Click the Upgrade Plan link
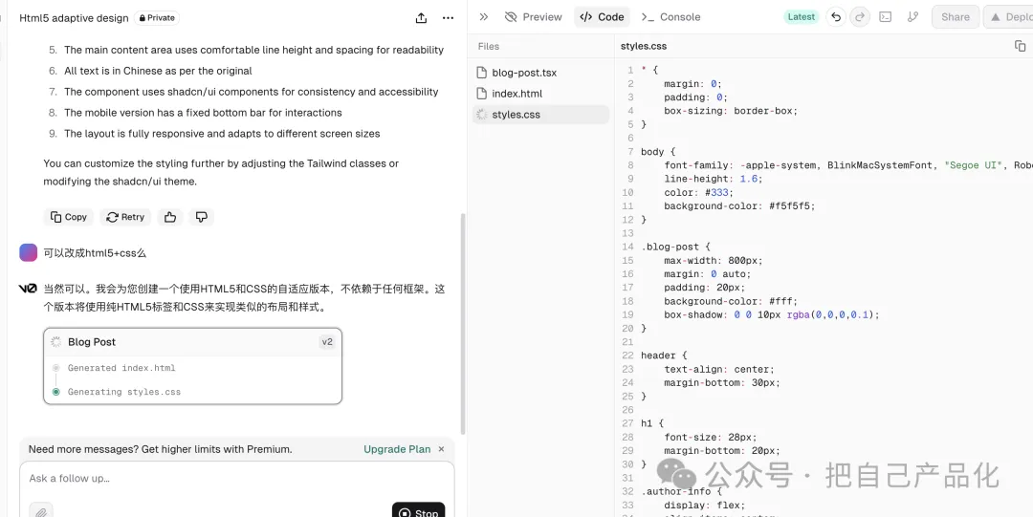Screen dimensions: 1033x517 pyautogui.click(x=397, y=449)
